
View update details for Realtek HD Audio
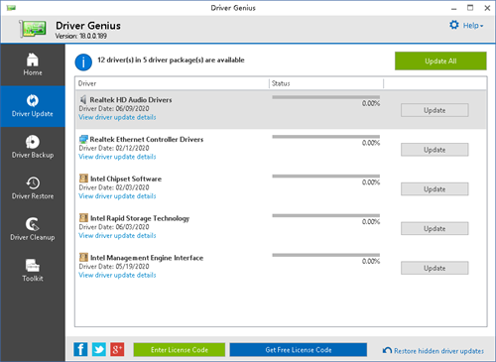click(x=117, y=117)
